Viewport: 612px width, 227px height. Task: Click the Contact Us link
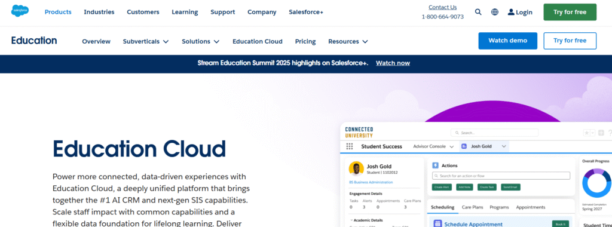pyautogui.click(x=443, y=7)
